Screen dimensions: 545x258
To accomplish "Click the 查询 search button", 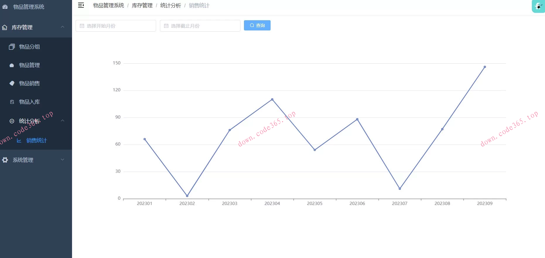I will tap(257, 25).
